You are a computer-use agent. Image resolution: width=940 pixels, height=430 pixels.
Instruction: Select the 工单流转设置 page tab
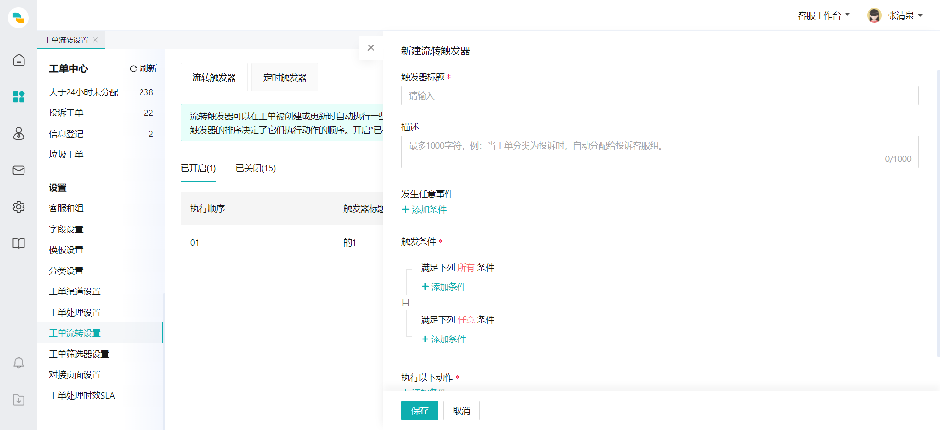tap(66, 40)
